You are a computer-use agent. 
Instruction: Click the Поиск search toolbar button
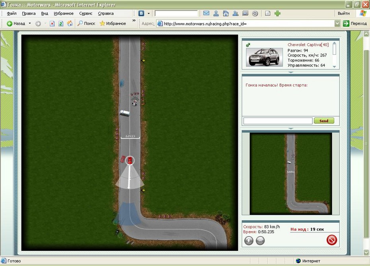pos(86,23)
